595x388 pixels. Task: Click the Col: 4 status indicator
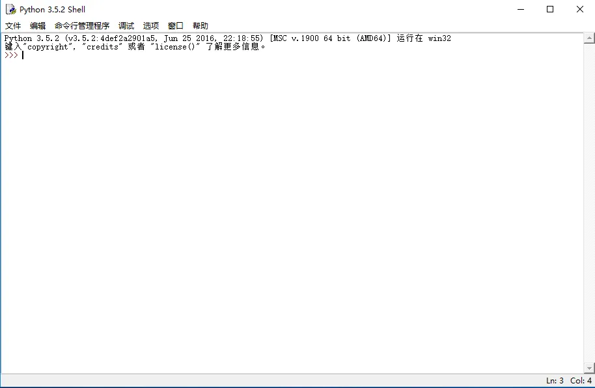coord(581,380)
